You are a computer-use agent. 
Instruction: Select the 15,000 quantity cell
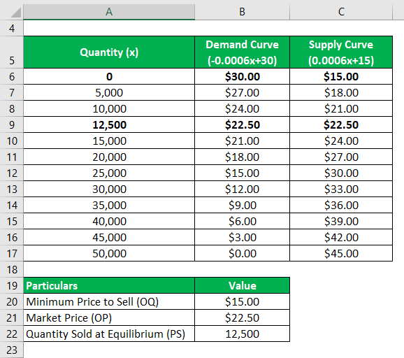pos(109,141)
